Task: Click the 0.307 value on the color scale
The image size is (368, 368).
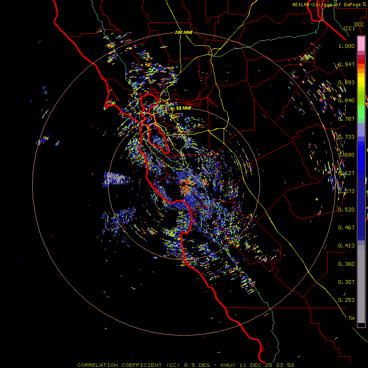Action: (346, 282)
